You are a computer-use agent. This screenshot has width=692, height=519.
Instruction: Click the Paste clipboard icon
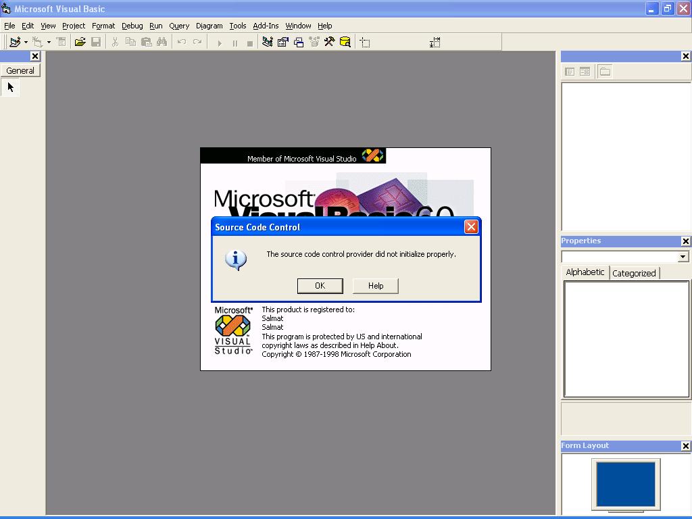pyautogui.click(x=146, y=42)
